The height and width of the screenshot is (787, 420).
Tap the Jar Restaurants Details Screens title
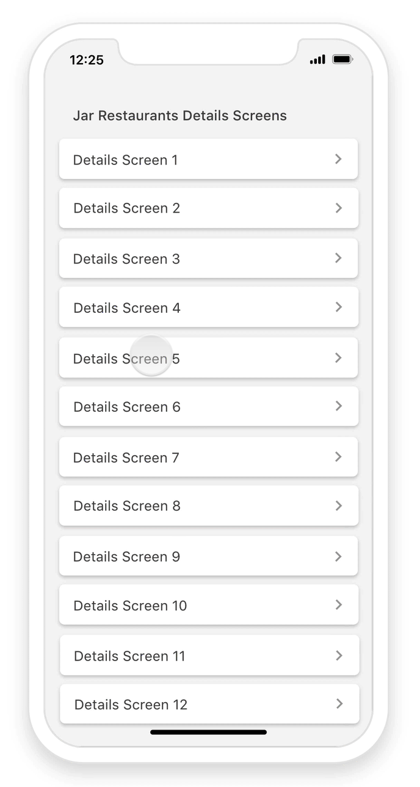pyautogui.click(x=179, y=115)
